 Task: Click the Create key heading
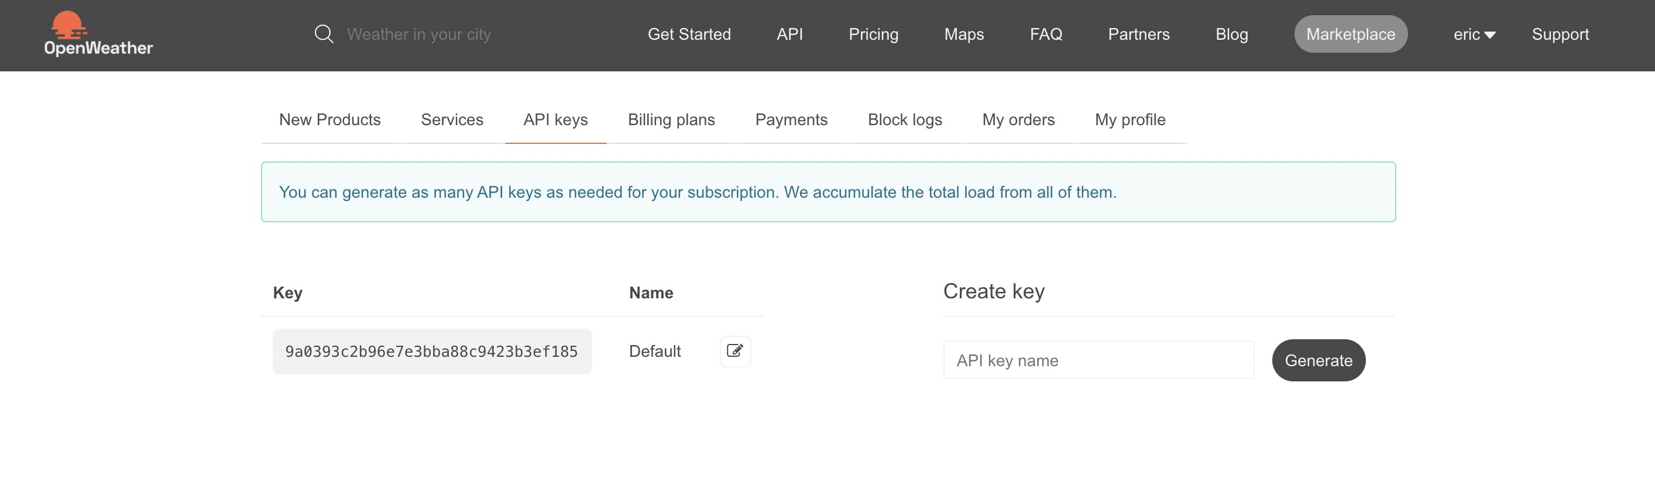tap(993, 291)
